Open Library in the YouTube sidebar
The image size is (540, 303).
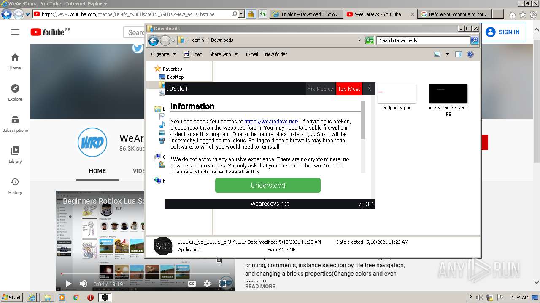pos(15,155)
